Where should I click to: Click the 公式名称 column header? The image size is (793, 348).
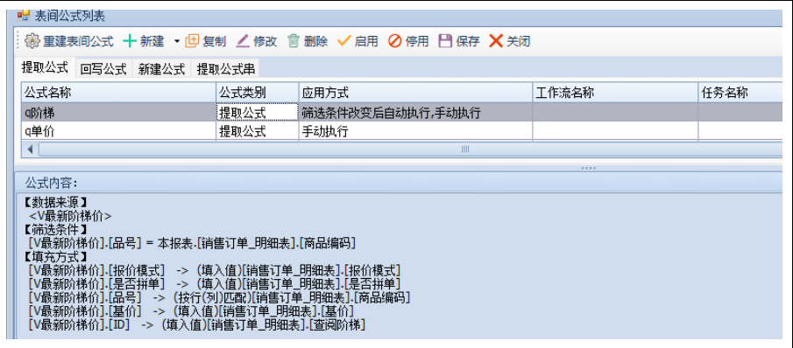119,93
